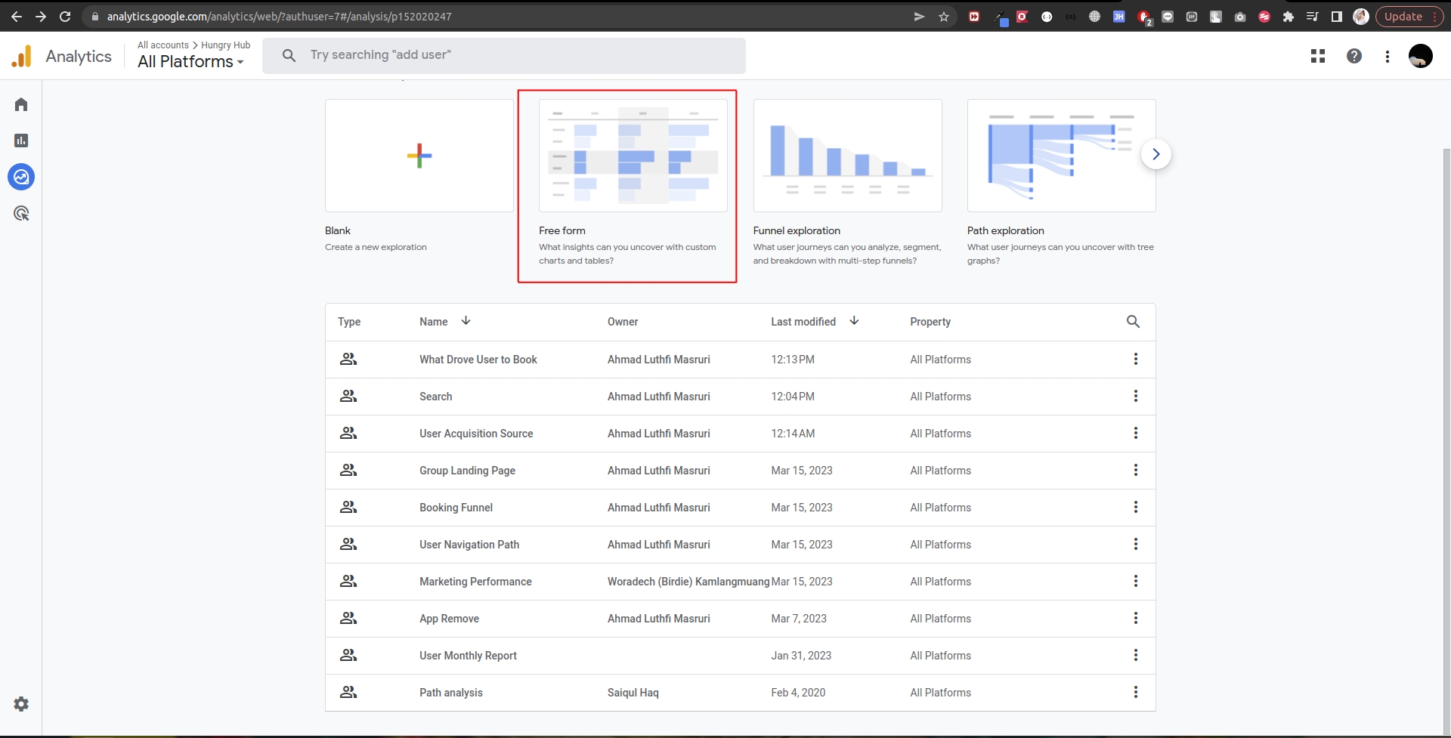Open Admin settings gear icon
The image size is (1451, 738).
(21, 704)
